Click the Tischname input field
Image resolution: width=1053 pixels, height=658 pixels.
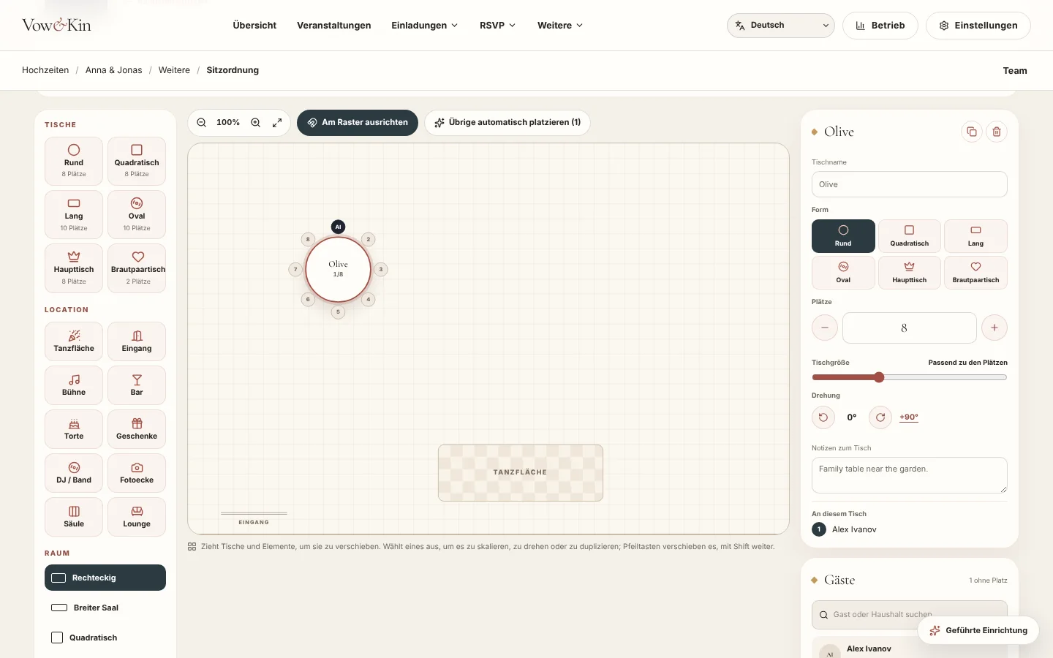pos(910,184)
